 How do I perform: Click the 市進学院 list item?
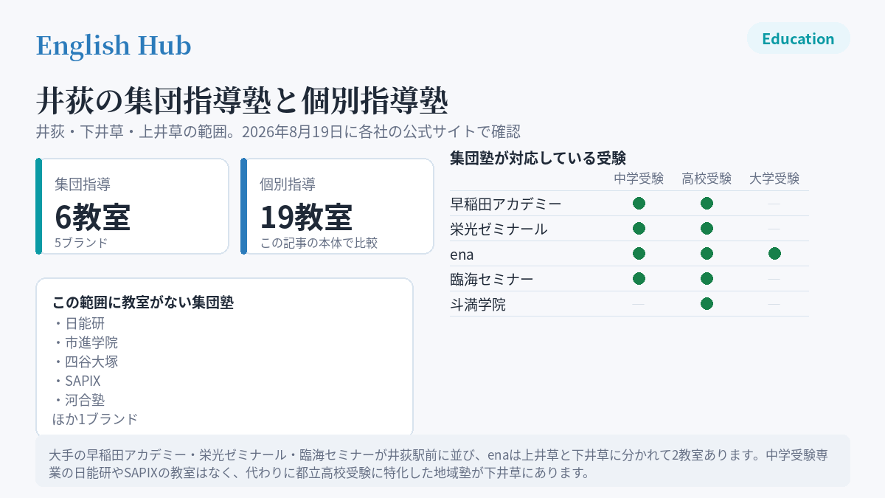tap(85, 342)
